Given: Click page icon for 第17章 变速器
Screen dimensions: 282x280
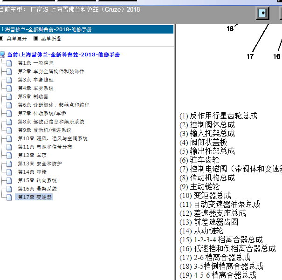Looking at the screenshot, I should coord(9,198).
